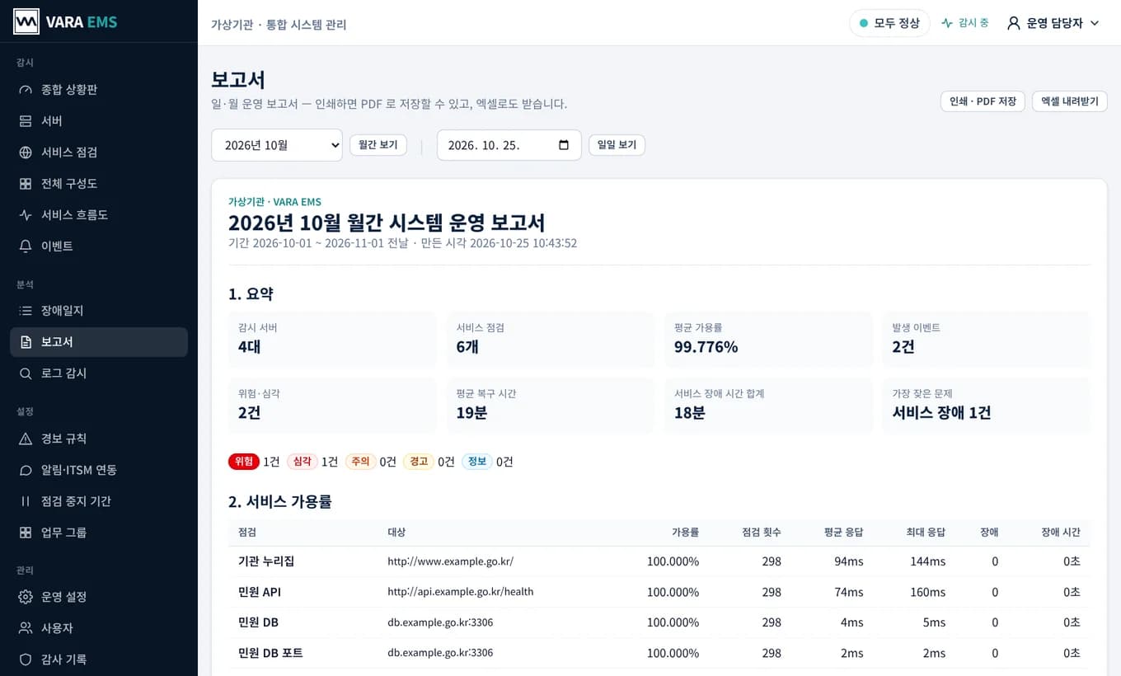The width and height of the screenshot is (1121, 676).
Task: Click the 정보 severity badge
Action: click(x=477, y=462)
